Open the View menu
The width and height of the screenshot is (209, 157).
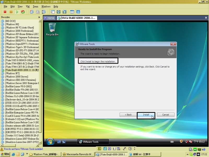(x=20, y=7)
